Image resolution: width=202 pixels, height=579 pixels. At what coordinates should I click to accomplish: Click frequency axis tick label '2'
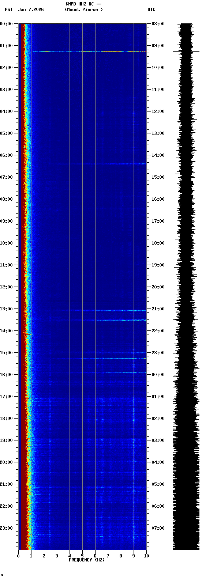tap(44, 556)
